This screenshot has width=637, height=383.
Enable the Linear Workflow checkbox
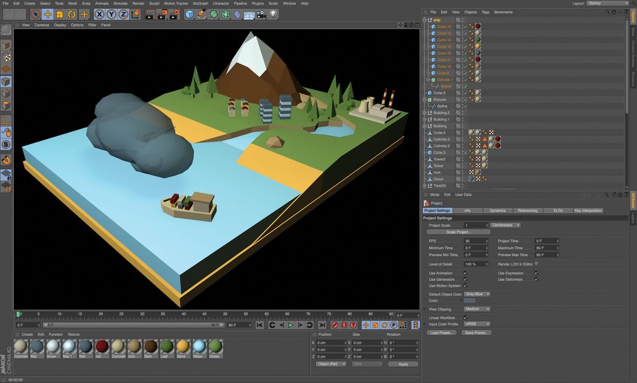click(465, 317)
